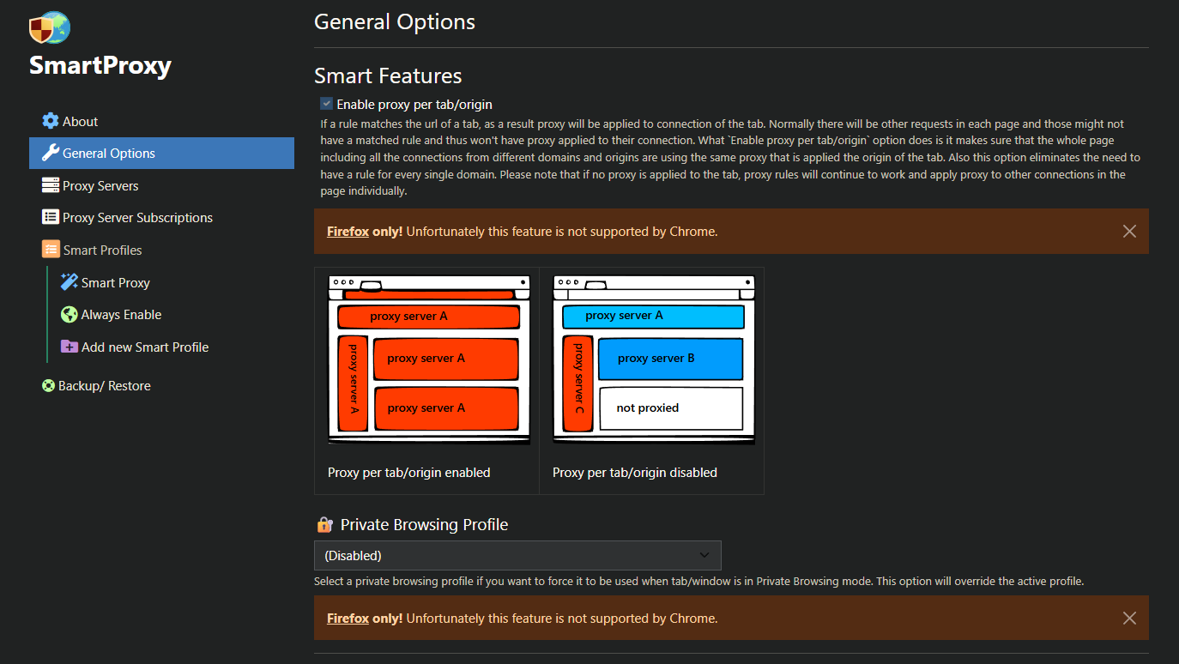Click the Backup/Restore lifebuoy icon

(49, 386)
